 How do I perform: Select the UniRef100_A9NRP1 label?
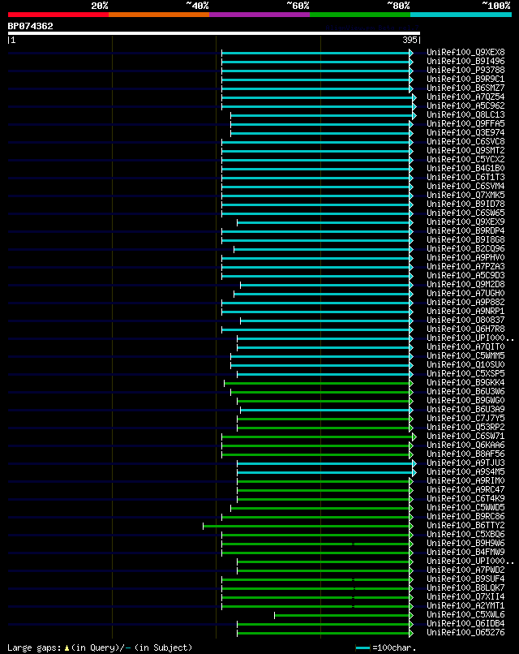465,312
